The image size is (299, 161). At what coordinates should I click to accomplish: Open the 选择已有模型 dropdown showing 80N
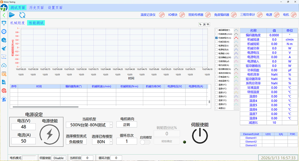click(111, 142)
